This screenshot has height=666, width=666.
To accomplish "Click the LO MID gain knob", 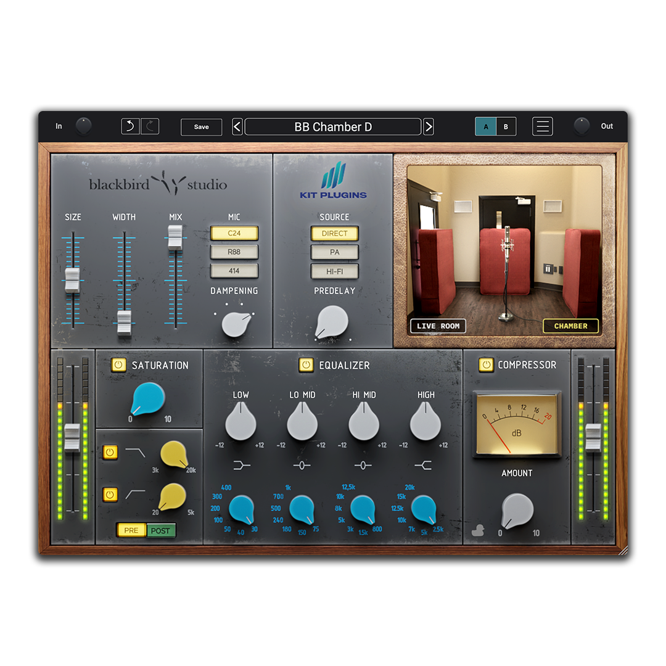I will click(302, 421).
